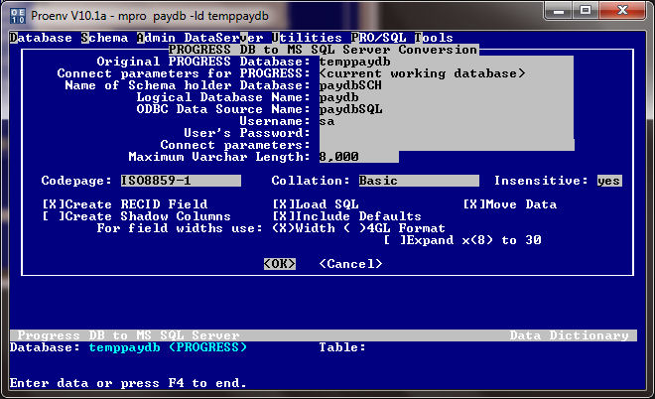
Task: Open the Admin menu
Action: click(x=156, y=38)
